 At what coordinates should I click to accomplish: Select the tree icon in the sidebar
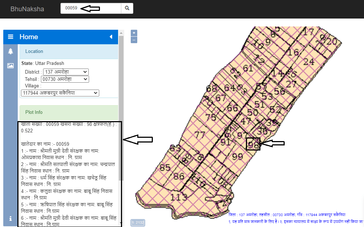tap(11, 51)
